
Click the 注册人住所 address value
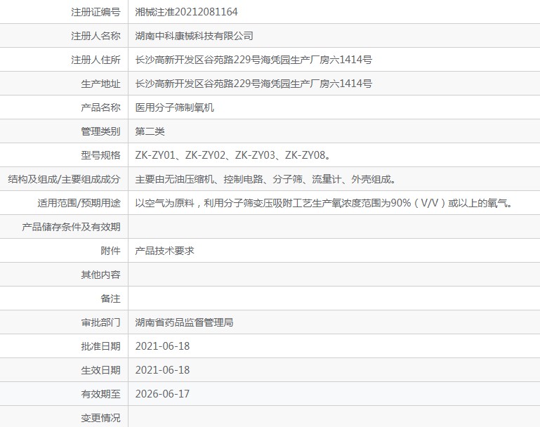[x=253, y=60]
